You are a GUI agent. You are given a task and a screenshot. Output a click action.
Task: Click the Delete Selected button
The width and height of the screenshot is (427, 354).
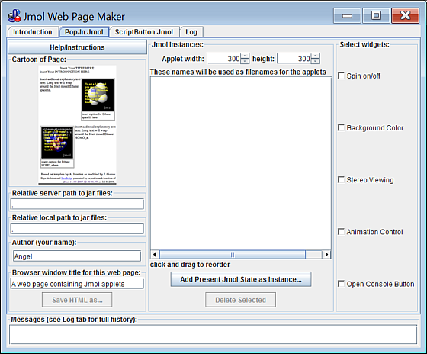point(240,300)
